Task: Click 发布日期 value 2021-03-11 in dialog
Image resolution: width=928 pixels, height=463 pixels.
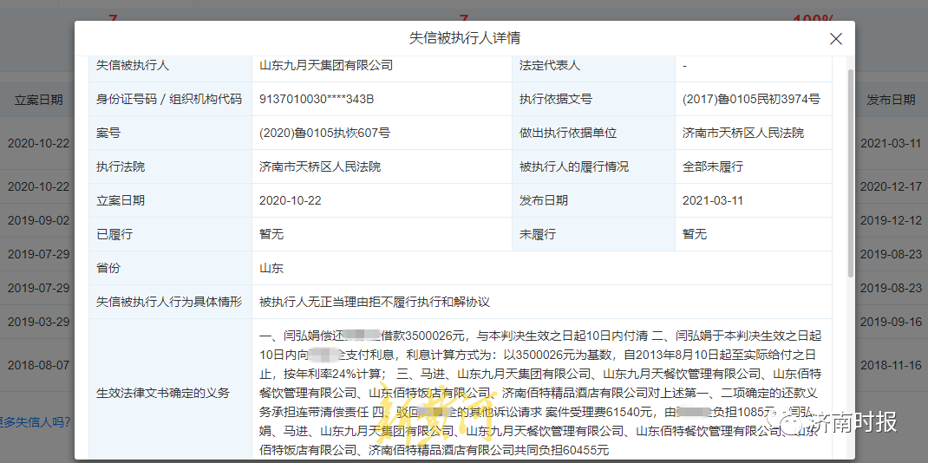Action: coord(713,200)
